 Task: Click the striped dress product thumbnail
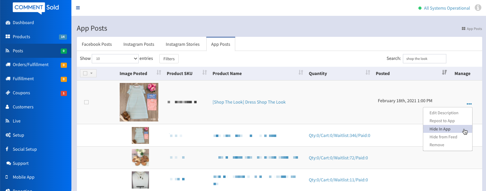tap(139, 102)
